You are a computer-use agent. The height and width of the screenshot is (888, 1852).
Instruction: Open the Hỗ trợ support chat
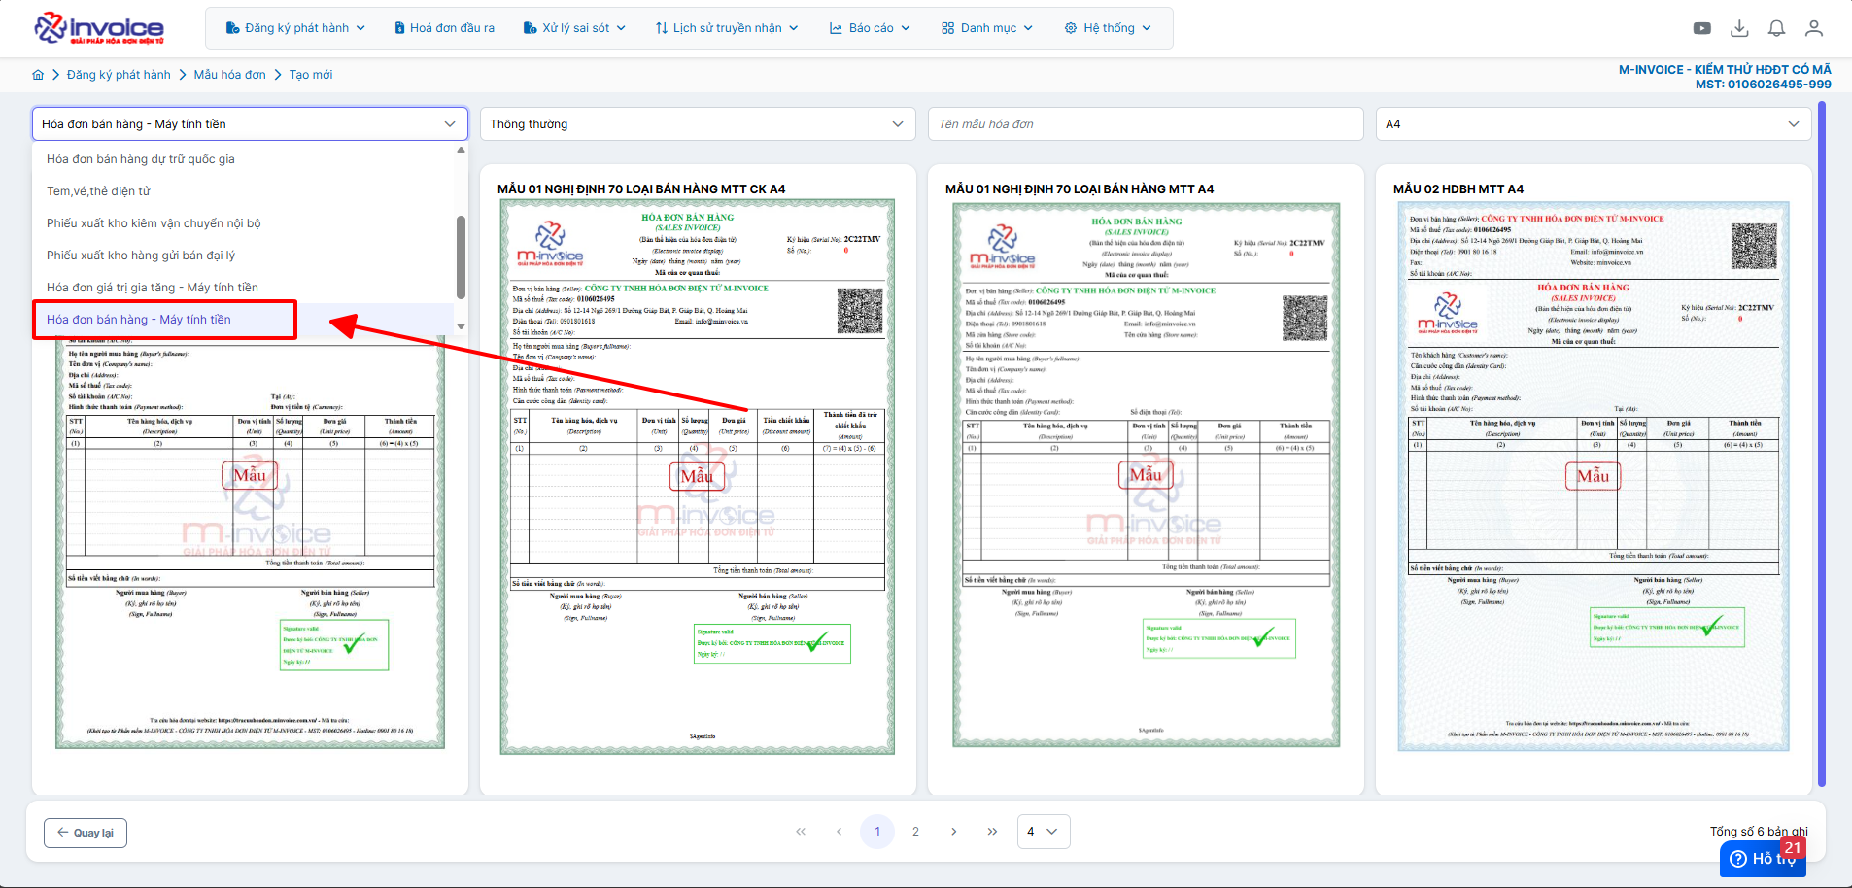(1763, 858)
